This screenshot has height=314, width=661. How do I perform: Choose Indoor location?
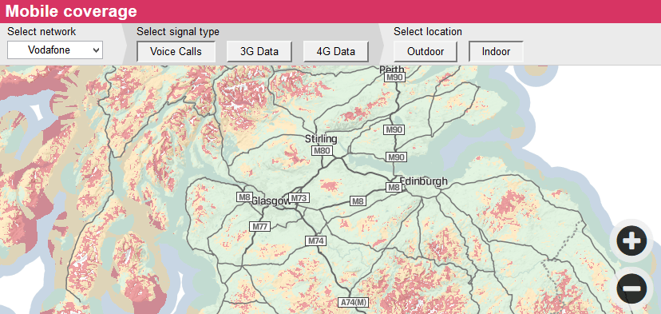point(497,51)
